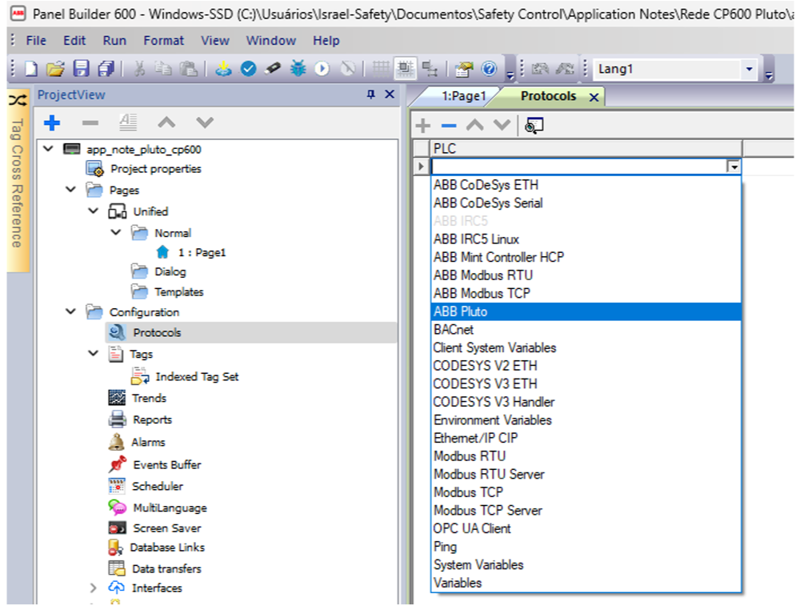Toggle the snap to objects icon
The width and height of the screenshot is (800, 606).
pos(405,68)
